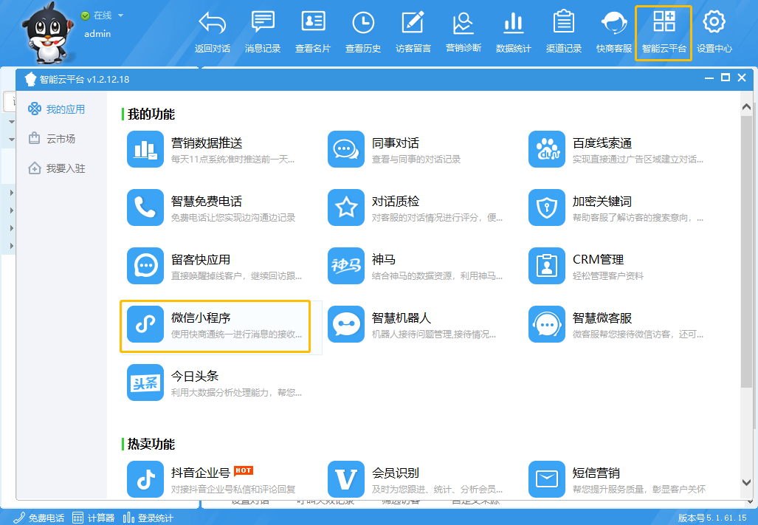Click the 返回对话 toolbar button
This screenshot has height=525, width=758.
pos(213,32)
